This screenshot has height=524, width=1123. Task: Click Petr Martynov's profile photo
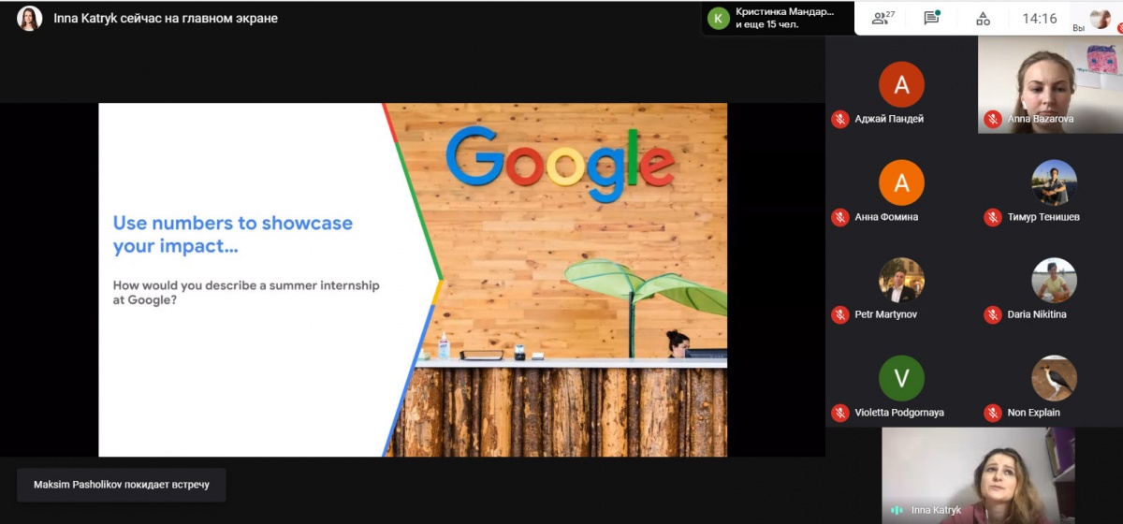[x=901, y=280]
